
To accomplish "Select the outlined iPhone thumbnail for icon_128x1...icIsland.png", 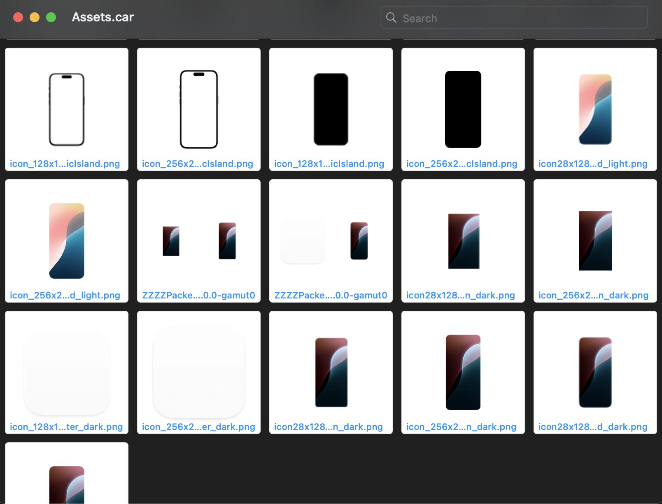I will 67,109.
